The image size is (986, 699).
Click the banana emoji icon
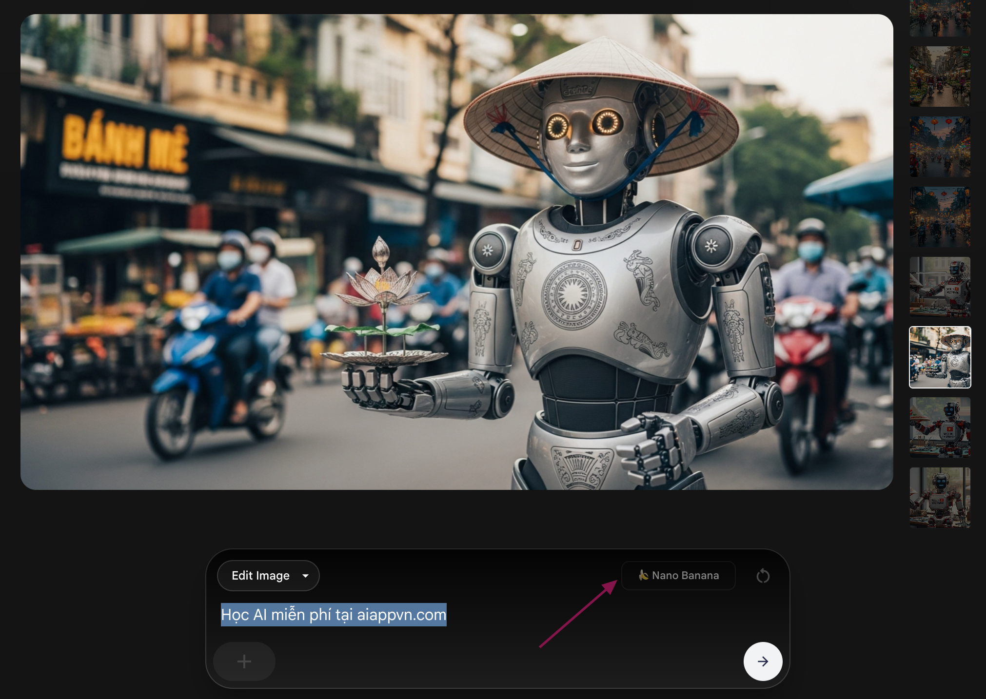[x=643, y=575]
